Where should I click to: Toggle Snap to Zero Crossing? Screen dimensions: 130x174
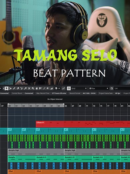(63, 88)
